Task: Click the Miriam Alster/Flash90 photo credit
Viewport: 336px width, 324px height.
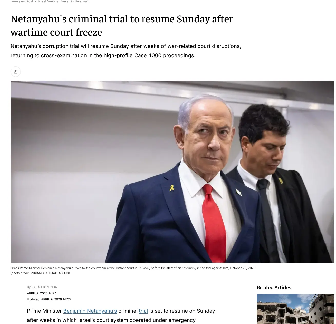Action: [40, 273]
